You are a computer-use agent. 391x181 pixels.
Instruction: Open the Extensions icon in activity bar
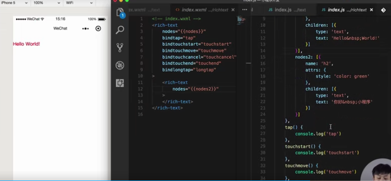click(120, 83)
